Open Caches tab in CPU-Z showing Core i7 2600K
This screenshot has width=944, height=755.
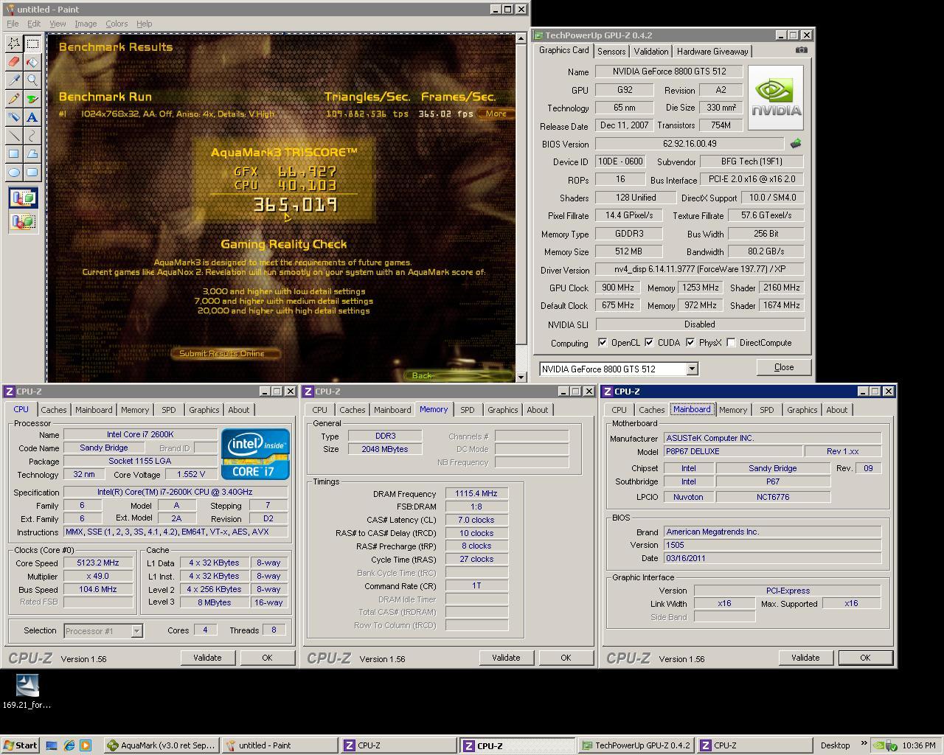click(54, 410)
